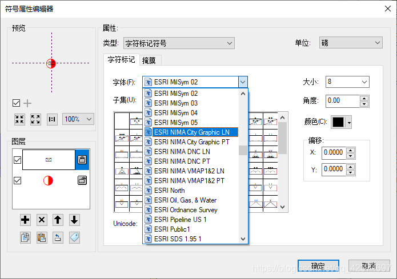Close the symbol property editor dialog
Image resolution: width=397 pixels, height=279 pixels.
point(387,9)
